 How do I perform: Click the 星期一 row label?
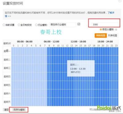click(7, 51)
